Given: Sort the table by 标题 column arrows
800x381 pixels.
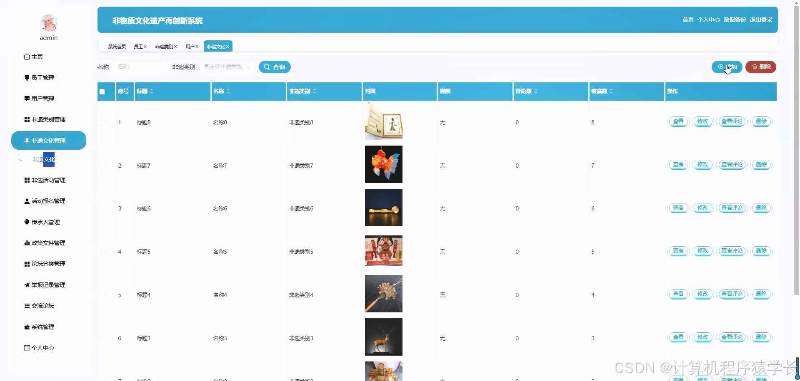Looking at the screenshot, I should pos(152,91).
